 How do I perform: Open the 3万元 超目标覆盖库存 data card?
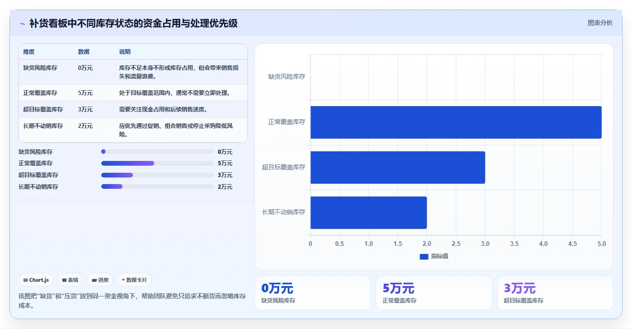(555, 293)
